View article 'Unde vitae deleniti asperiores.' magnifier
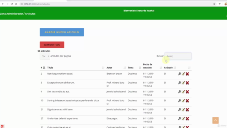The image size is (227, 128). point(179,119)
